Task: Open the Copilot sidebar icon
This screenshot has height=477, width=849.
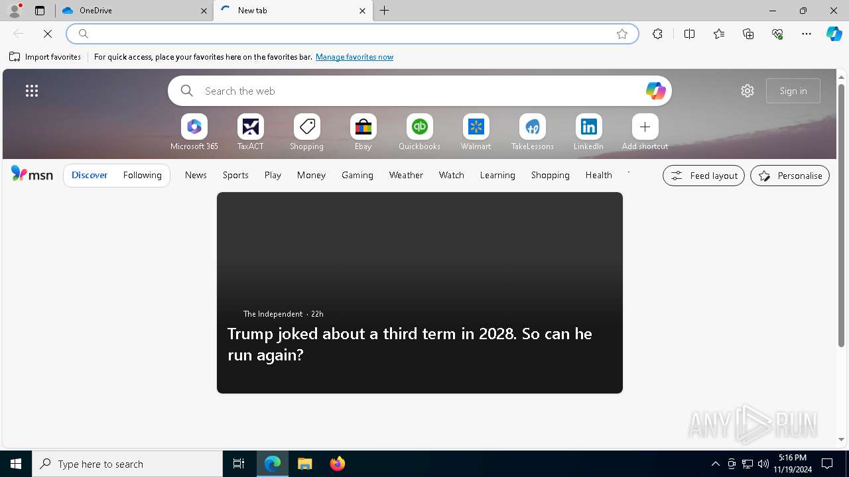Action: (x=834, y=34)
